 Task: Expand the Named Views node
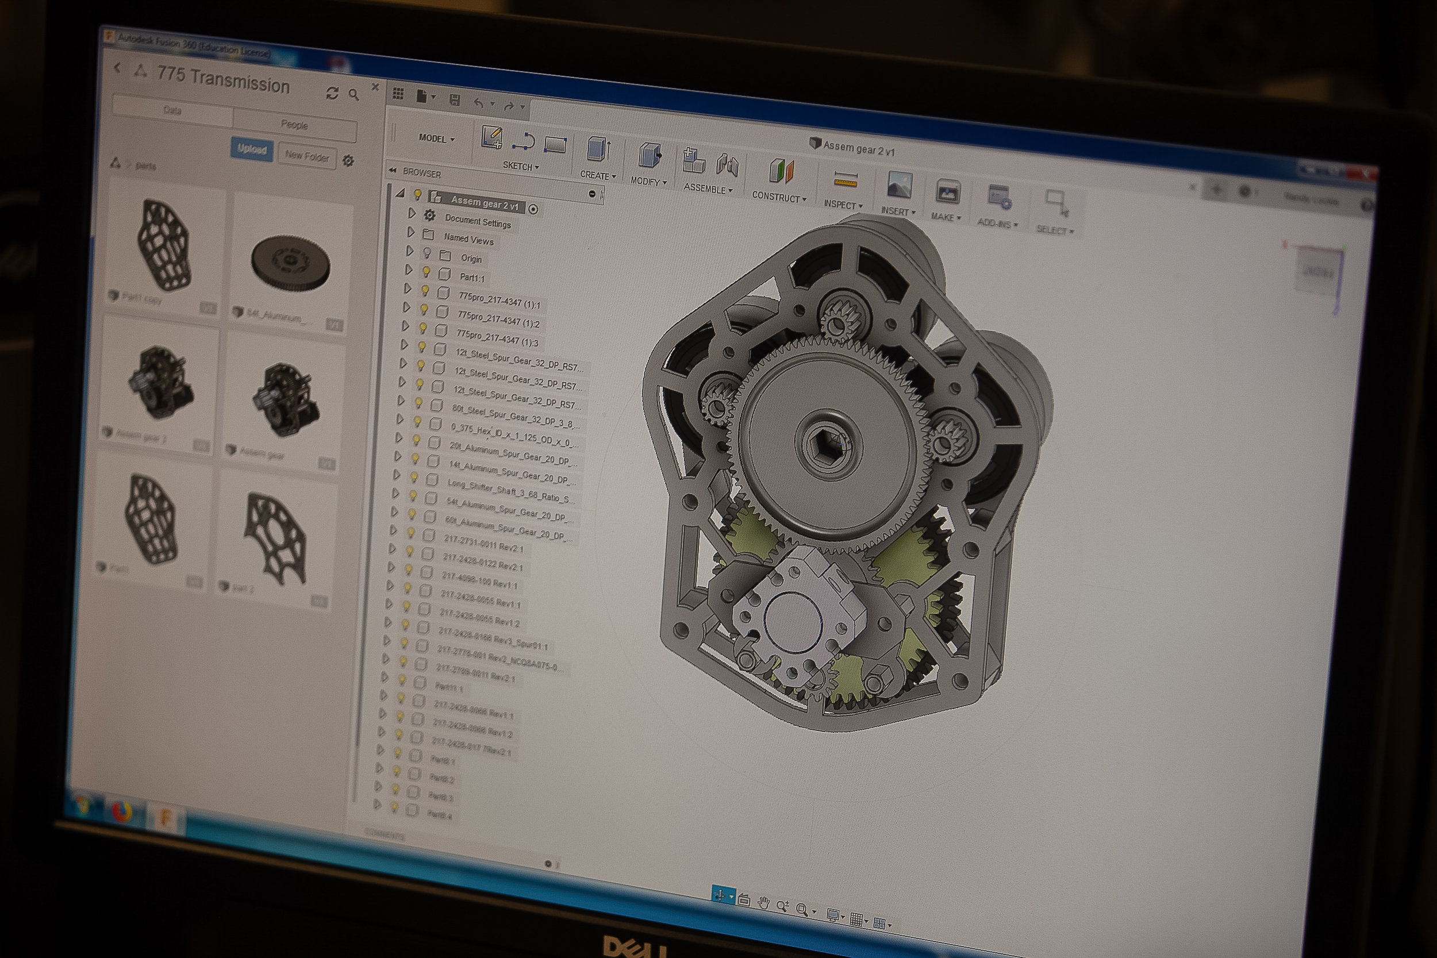tap(410, 232)
